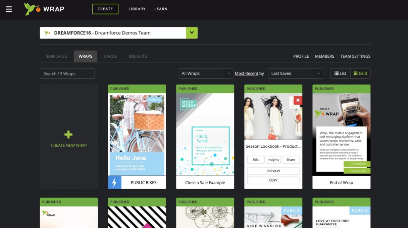Open Team Settings

(x=355, y=56)
